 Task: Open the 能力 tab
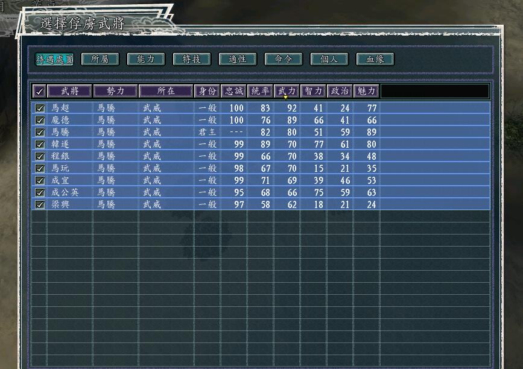146,59
